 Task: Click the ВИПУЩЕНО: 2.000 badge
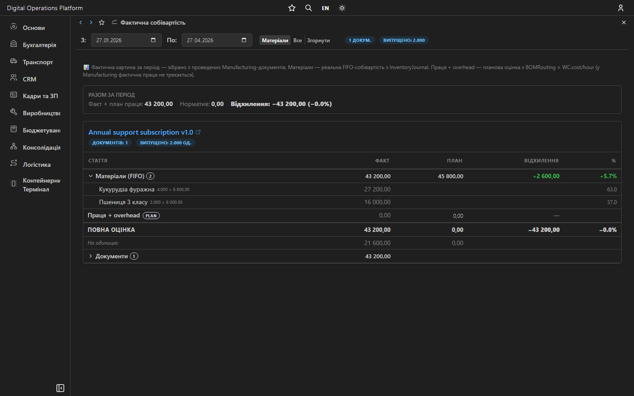click(404, 40)
